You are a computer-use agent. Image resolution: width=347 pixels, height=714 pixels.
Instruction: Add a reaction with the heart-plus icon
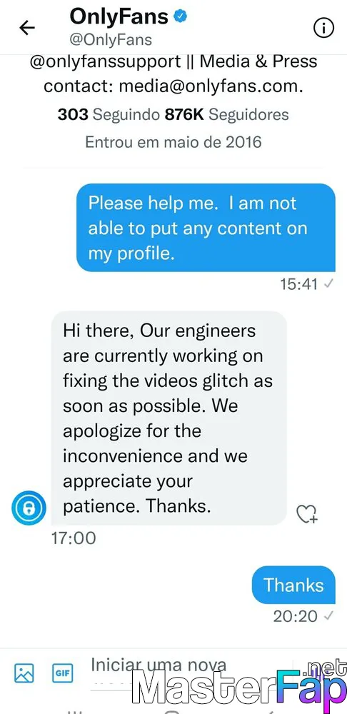[x=307, y=513]
